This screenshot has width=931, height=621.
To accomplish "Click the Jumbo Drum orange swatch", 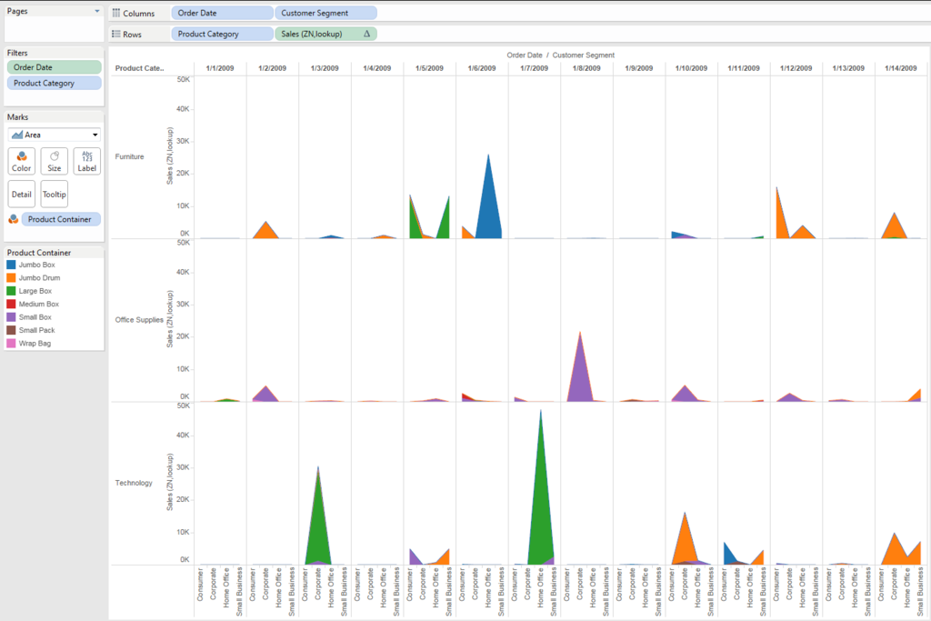I will (x=11, y=278).
